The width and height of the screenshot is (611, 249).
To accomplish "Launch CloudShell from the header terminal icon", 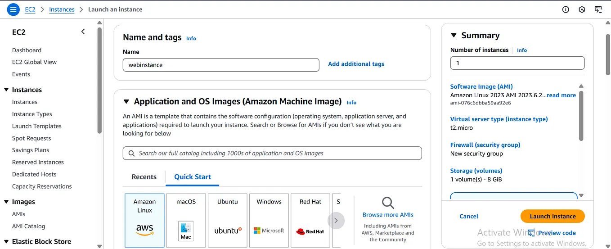I will coord(598,9).
